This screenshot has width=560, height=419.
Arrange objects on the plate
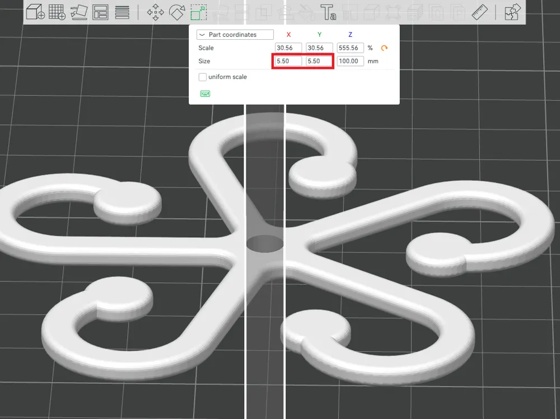pos(100,11)
